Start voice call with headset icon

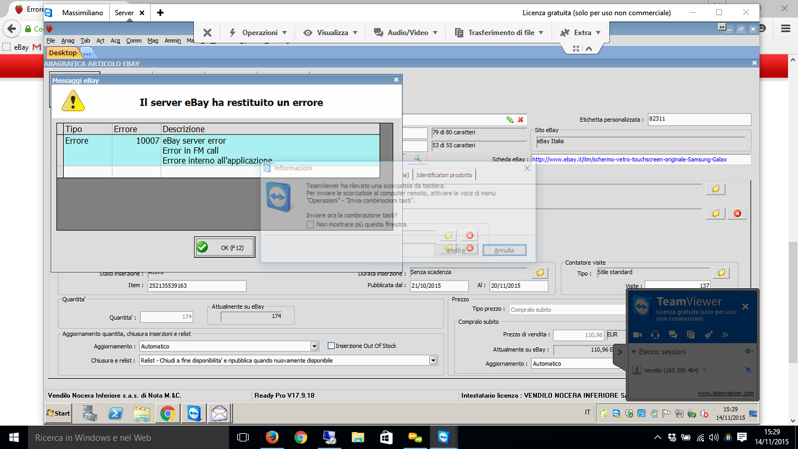[655, 334]
